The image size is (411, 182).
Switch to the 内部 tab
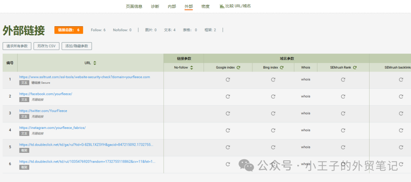tap(172, 6)
